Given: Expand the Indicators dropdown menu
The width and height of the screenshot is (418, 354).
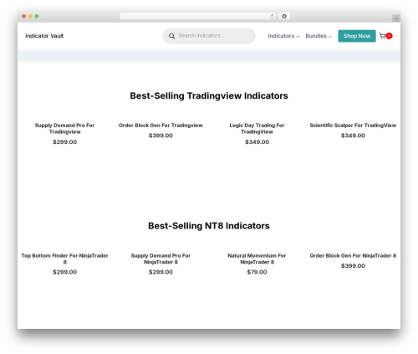Looking at the screenshot, I should tap(283, 36).
